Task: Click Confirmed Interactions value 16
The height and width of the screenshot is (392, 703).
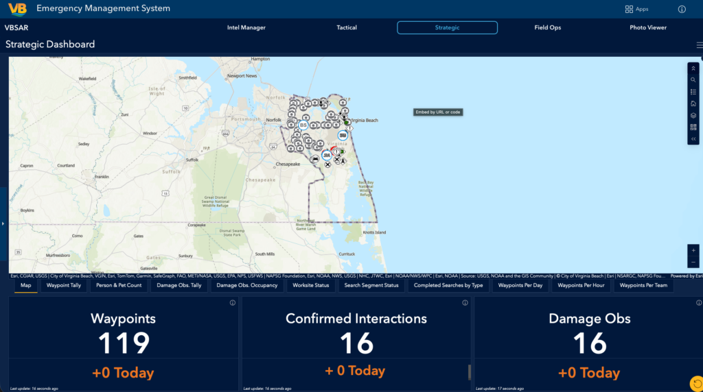Action: tap(356, 343)
